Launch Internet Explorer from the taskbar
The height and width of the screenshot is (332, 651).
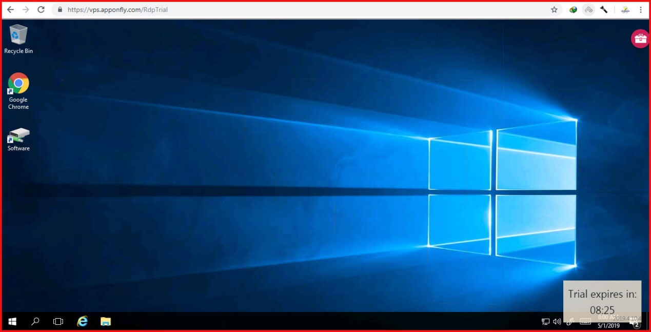coord(82,322)
